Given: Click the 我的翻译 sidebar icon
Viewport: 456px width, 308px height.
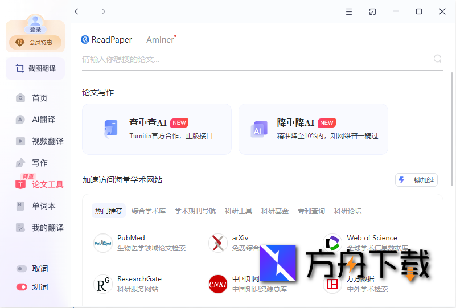Looking at the screenshot, I should [x=20, y=228].
